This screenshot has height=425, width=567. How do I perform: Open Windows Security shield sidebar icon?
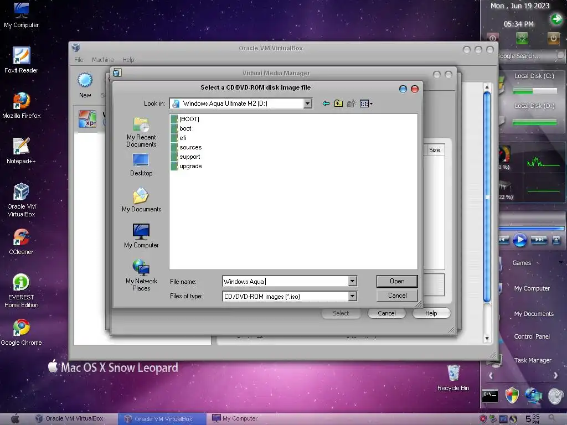(x=512, y=395)
